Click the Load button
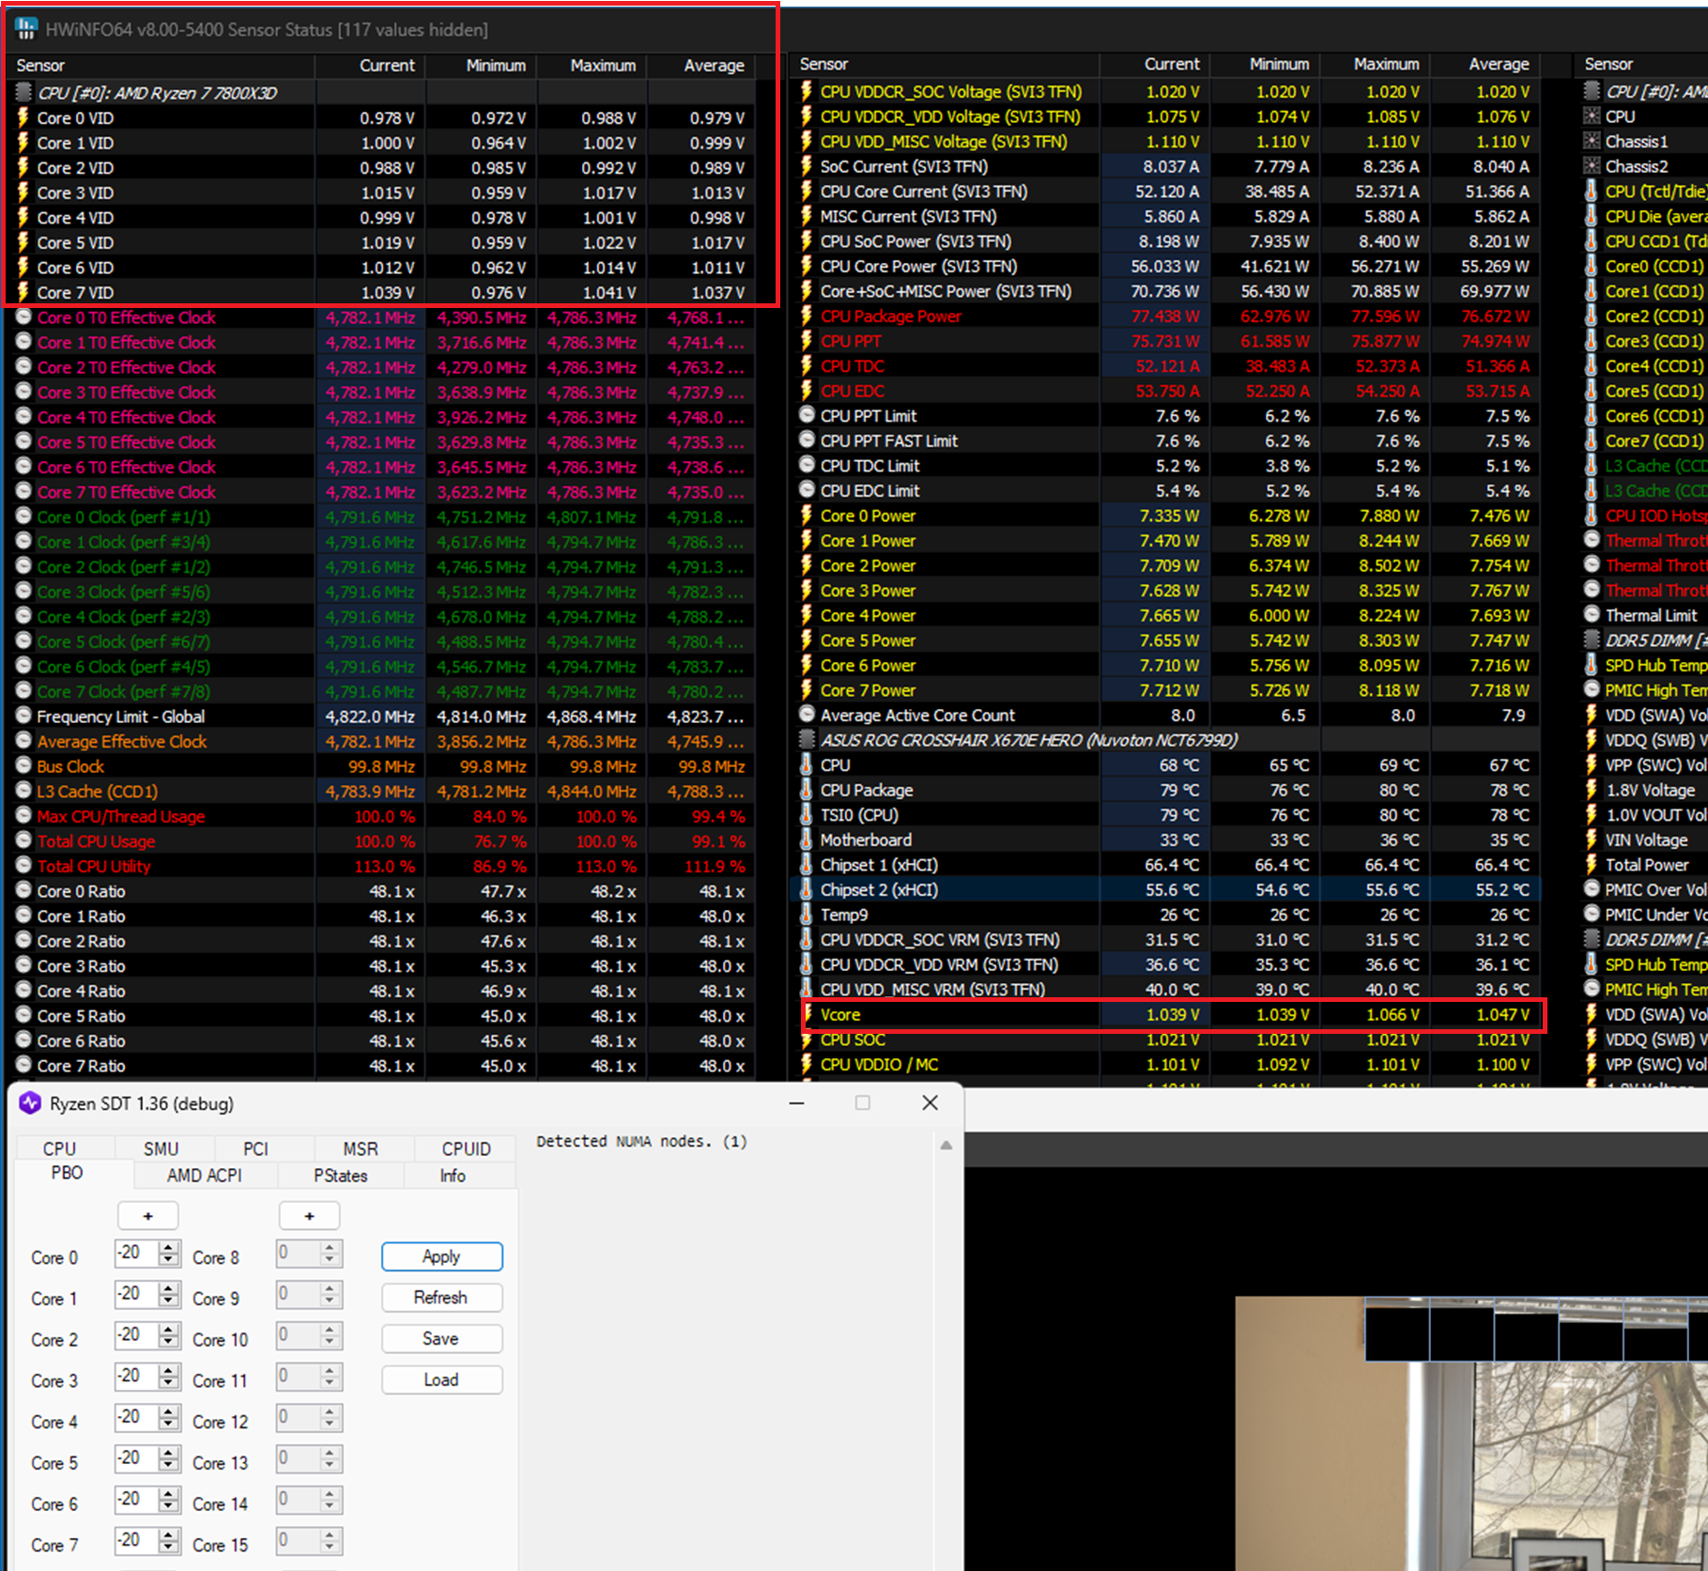The image size is (1708, 1571). [x=441, y=1379]
